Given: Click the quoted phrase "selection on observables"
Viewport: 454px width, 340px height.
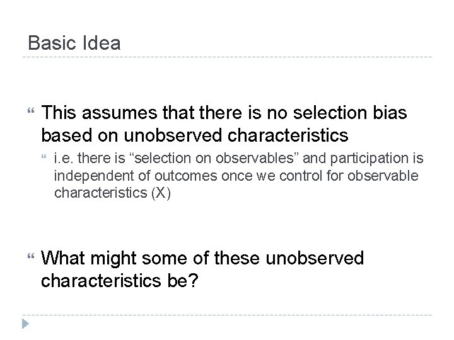Looking at the screenshot, I should (x=214, y=158).
